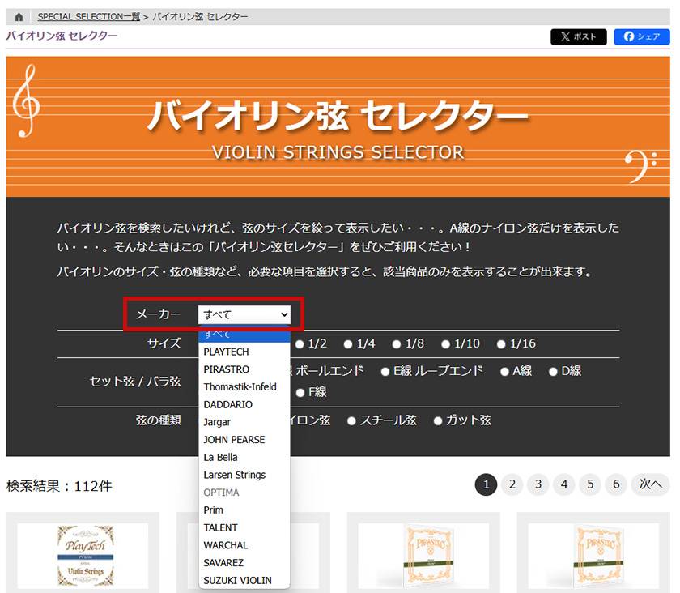This screenshot has height=593, width=680.
Task: Share on Facebook シェア button
Action: tap(642, 37)
